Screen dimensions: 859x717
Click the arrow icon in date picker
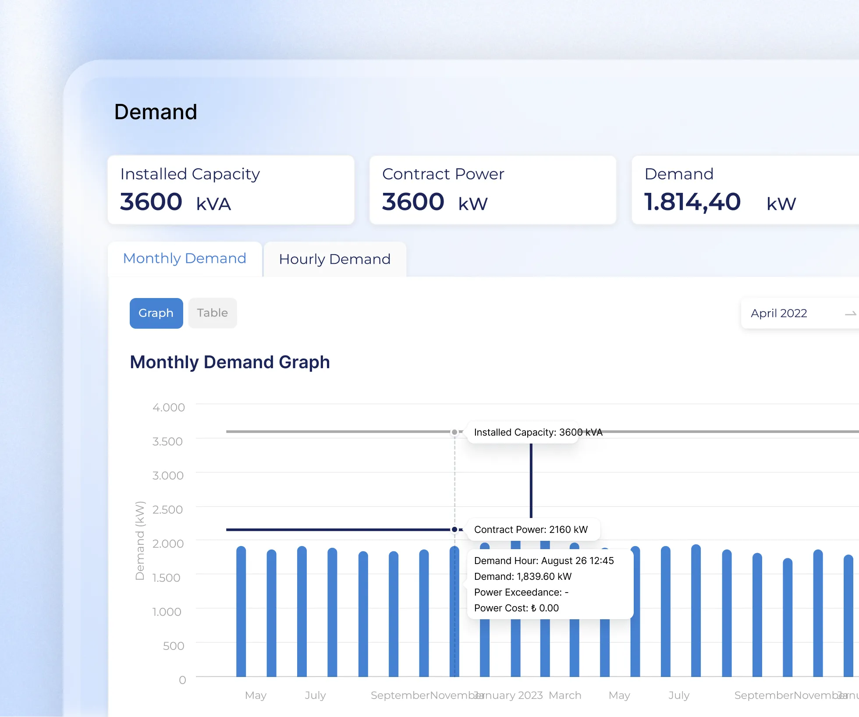(850, 314)
